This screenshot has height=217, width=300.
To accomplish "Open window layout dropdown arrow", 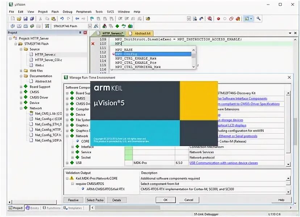I will (251, 18).
